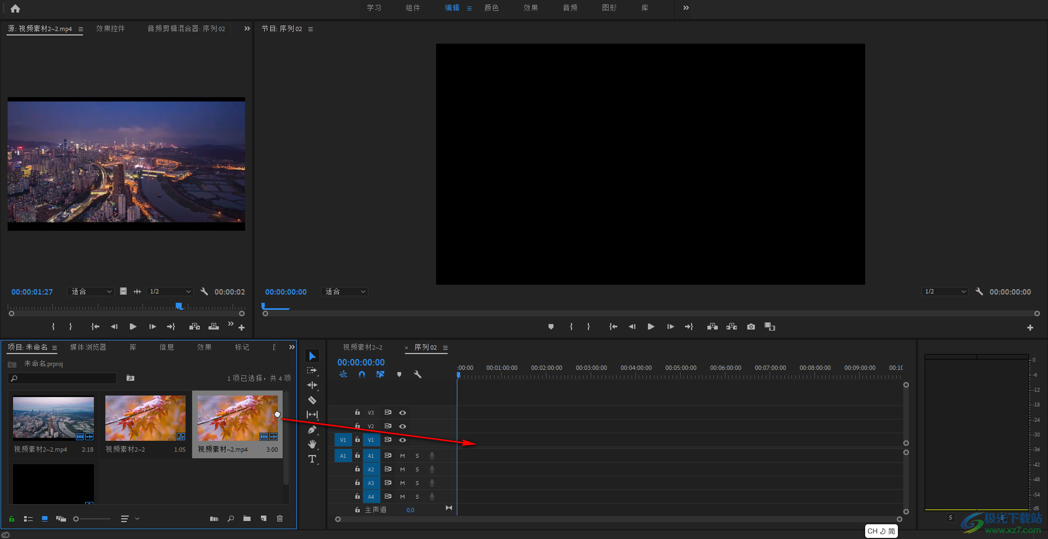Open Program monitor settings wrench
This screenshot has height=539, width=1048.
[x=979, y=292]
